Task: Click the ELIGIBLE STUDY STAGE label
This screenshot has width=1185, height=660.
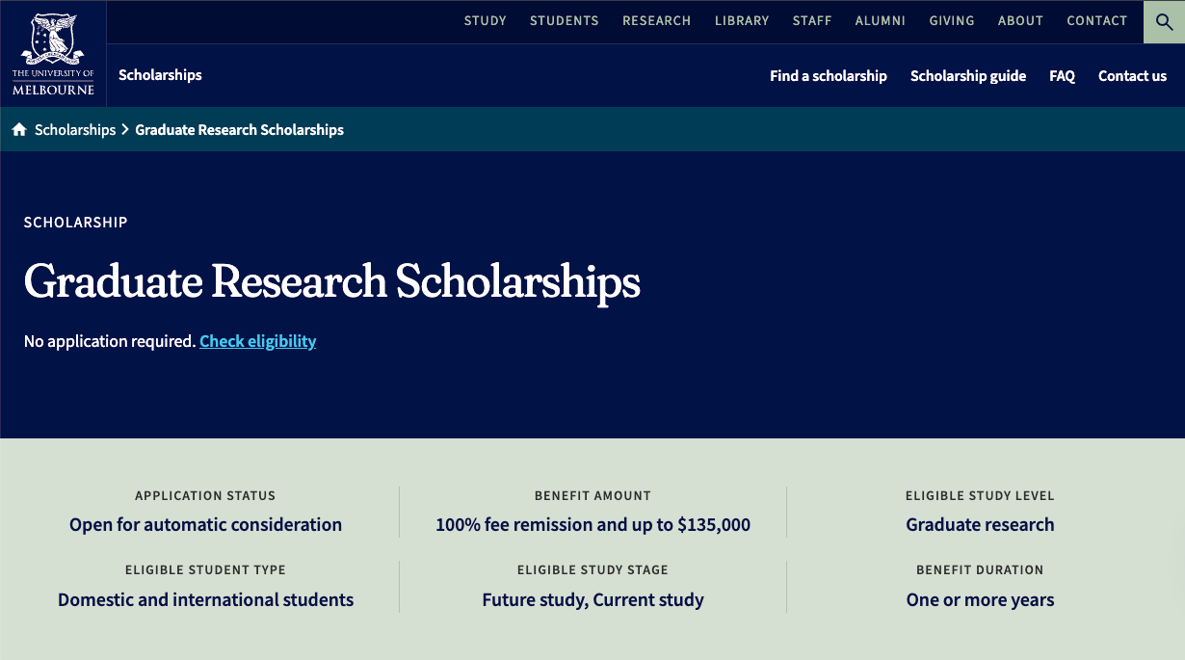Action: pos(592,570)
